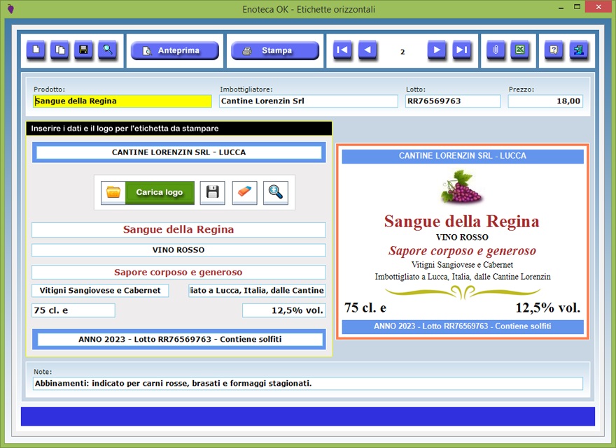
Task: Save the logo with floppy icon
Action: coord(213,193)
